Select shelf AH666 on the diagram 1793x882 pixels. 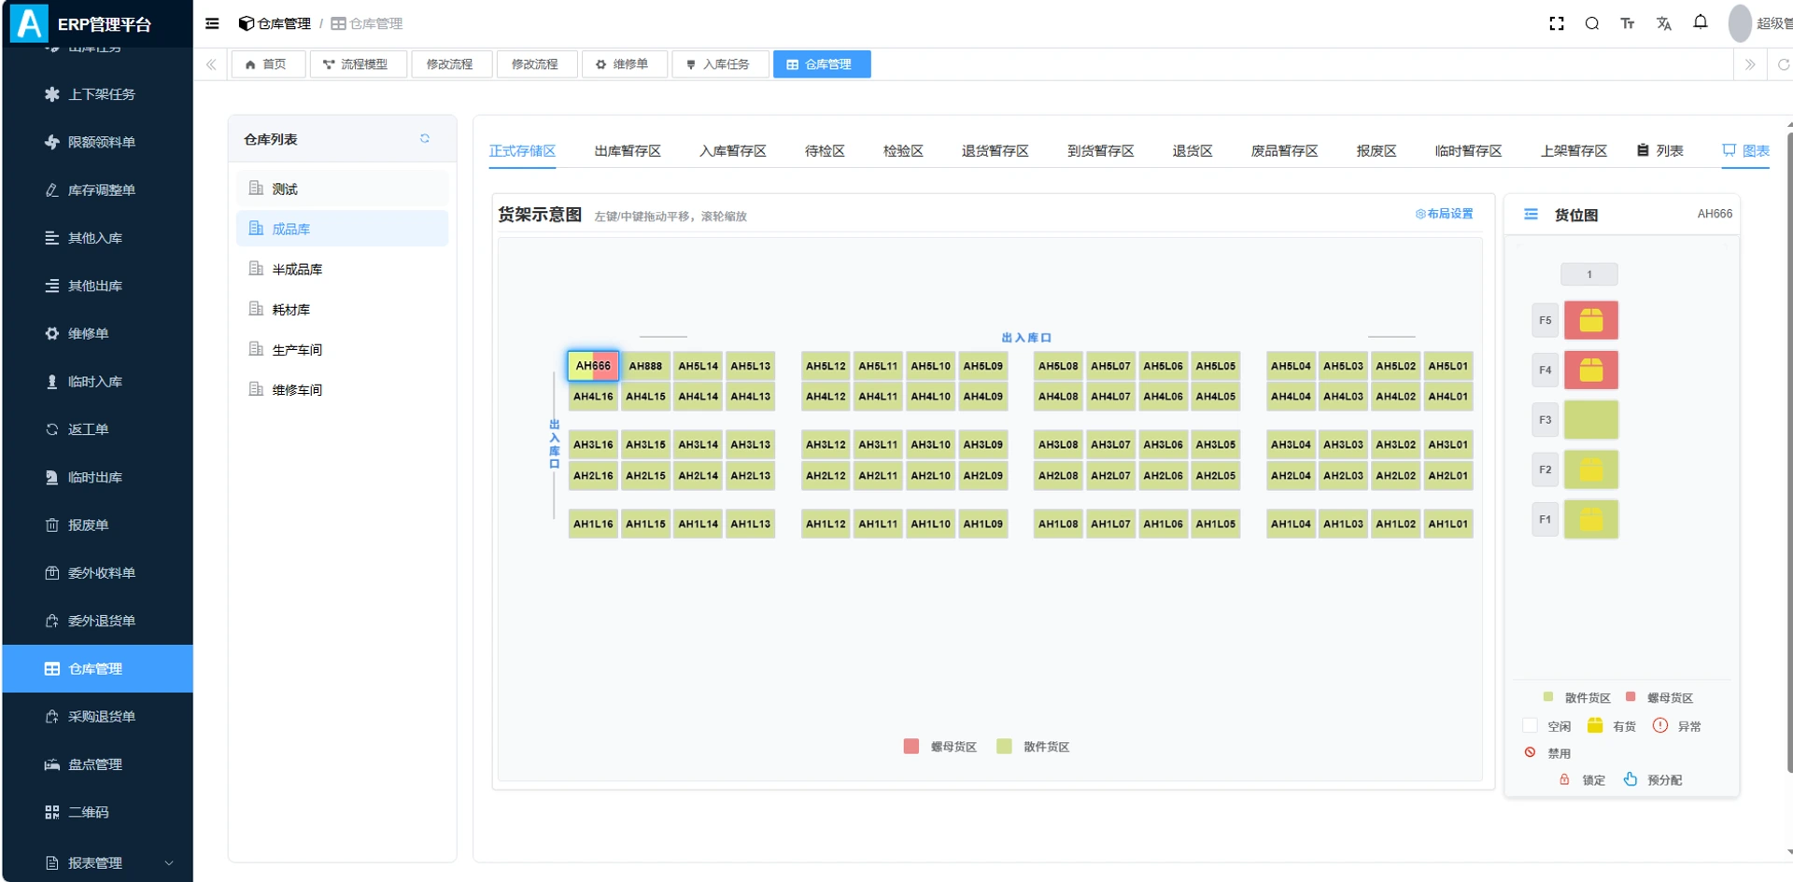pyautogui.click(x=593, y=366)
